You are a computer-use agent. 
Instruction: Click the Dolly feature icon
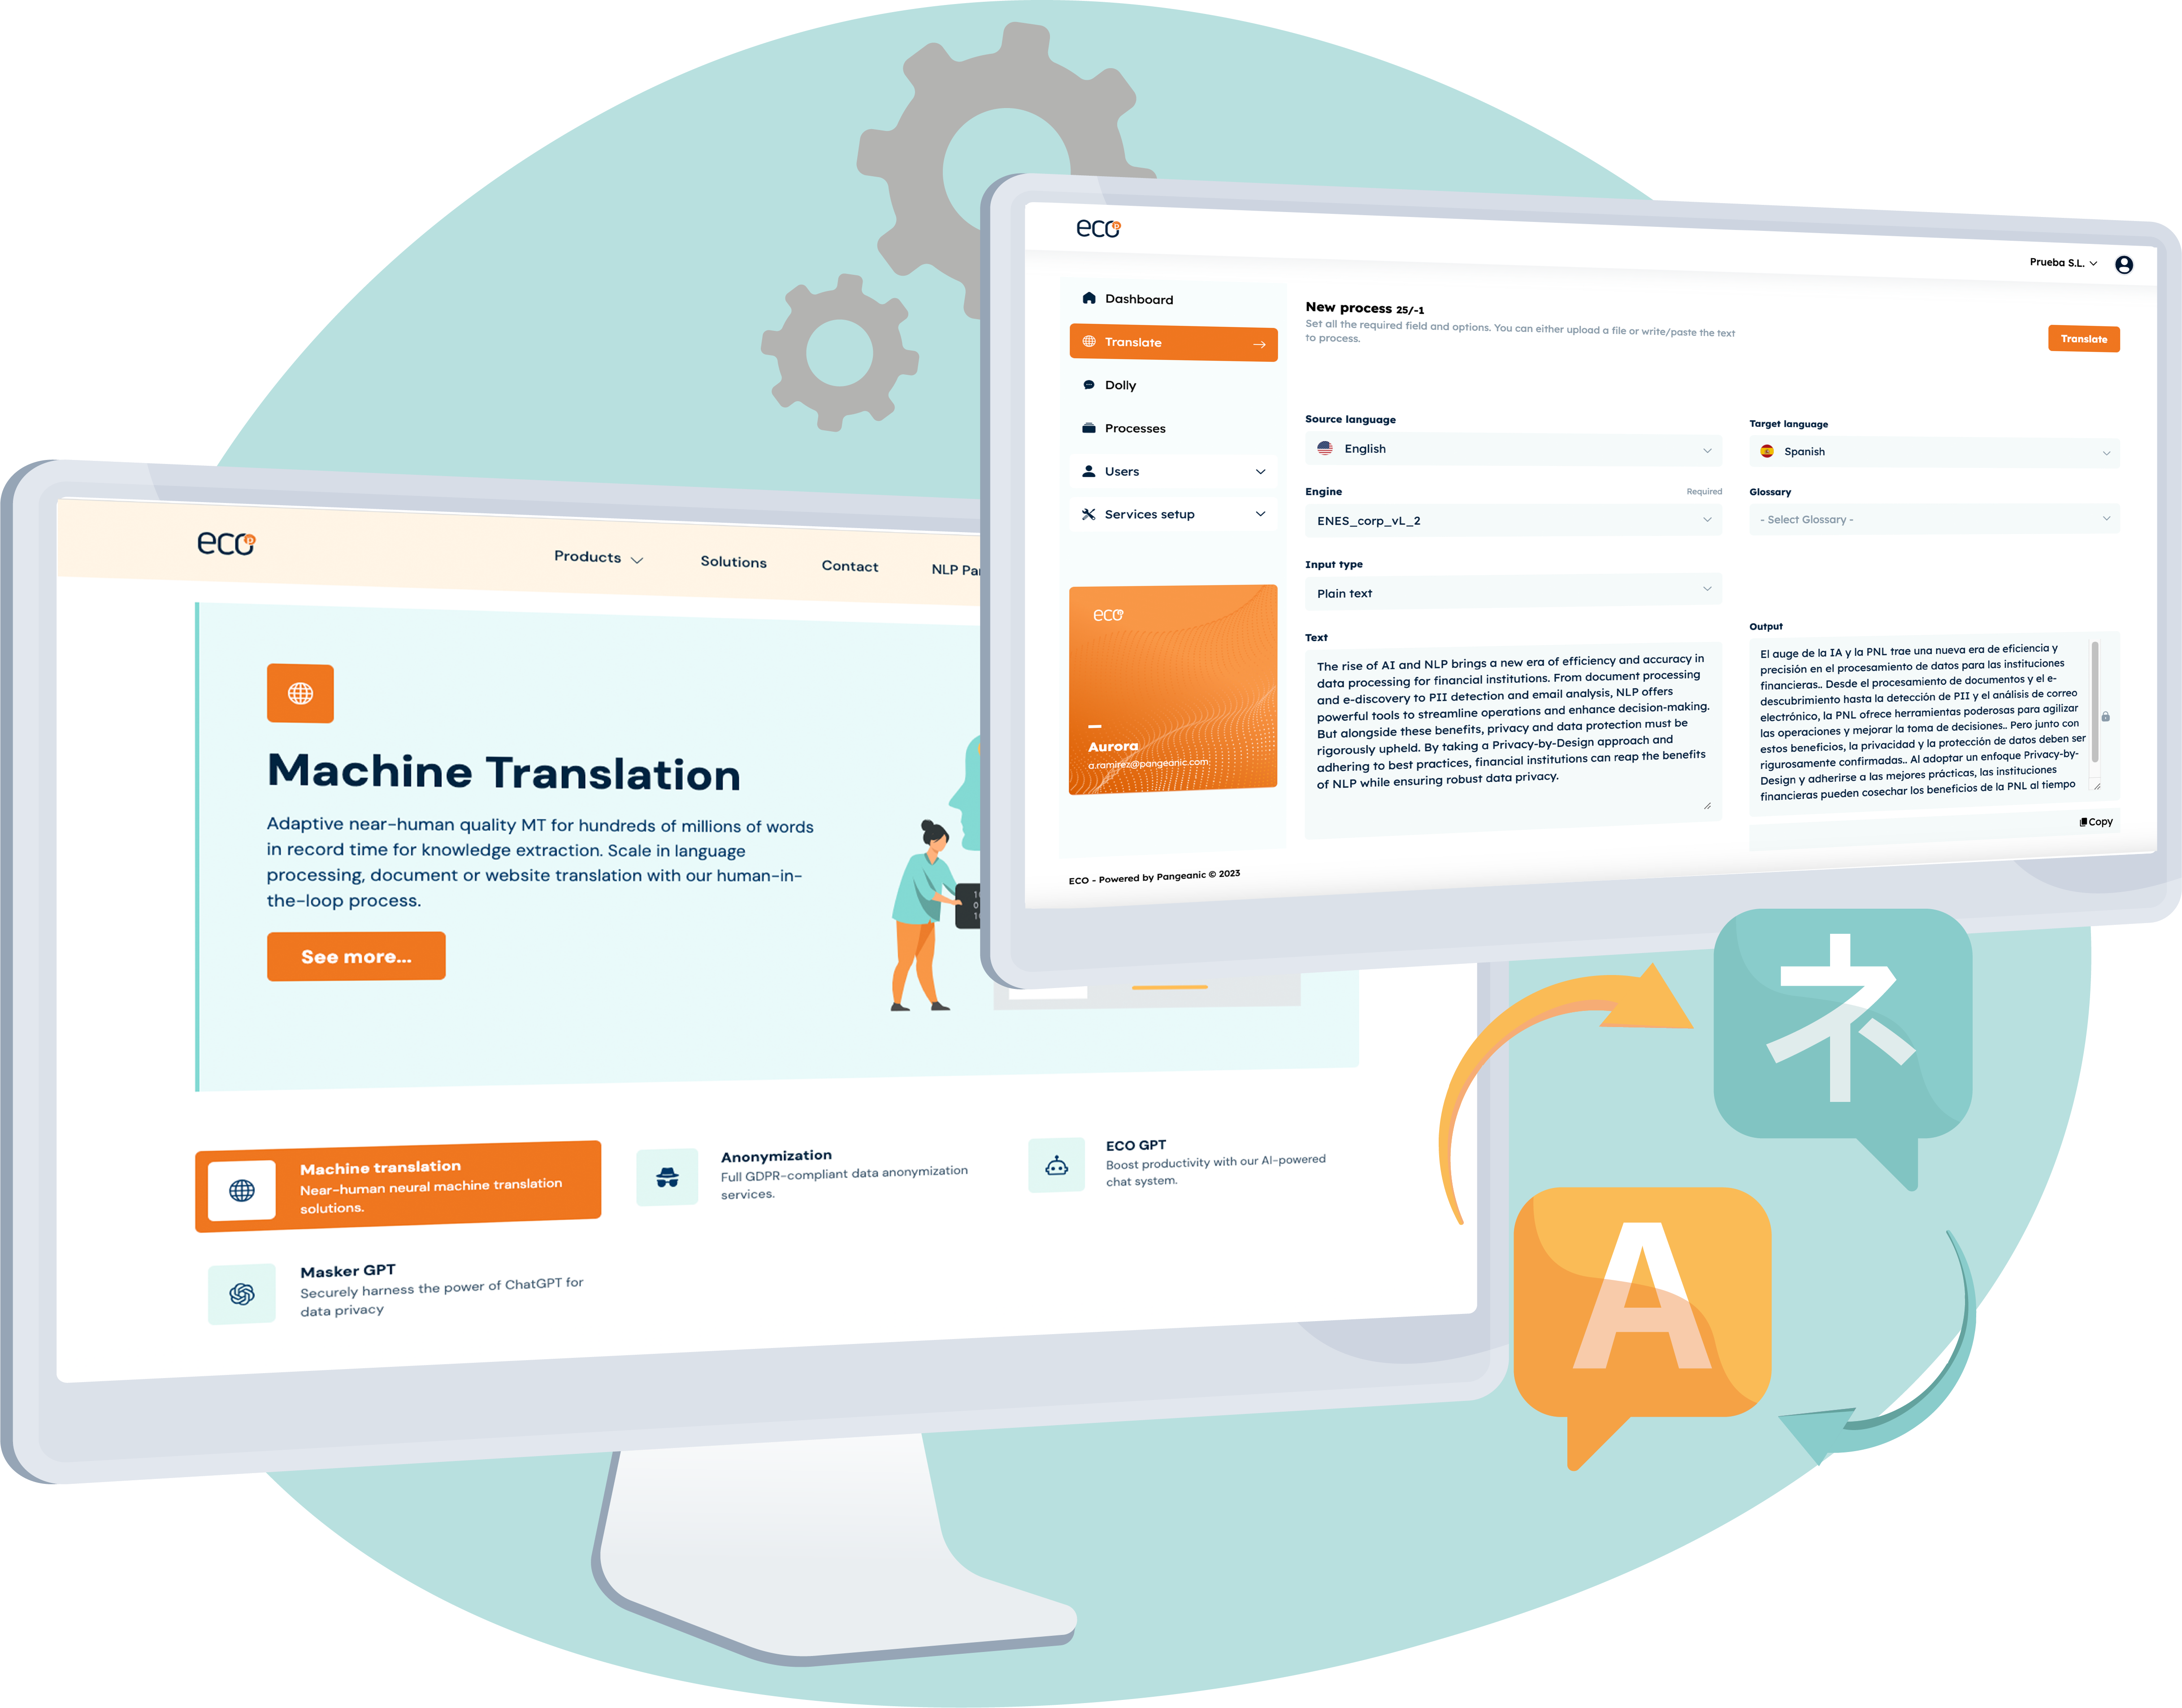click(1088, 386)
